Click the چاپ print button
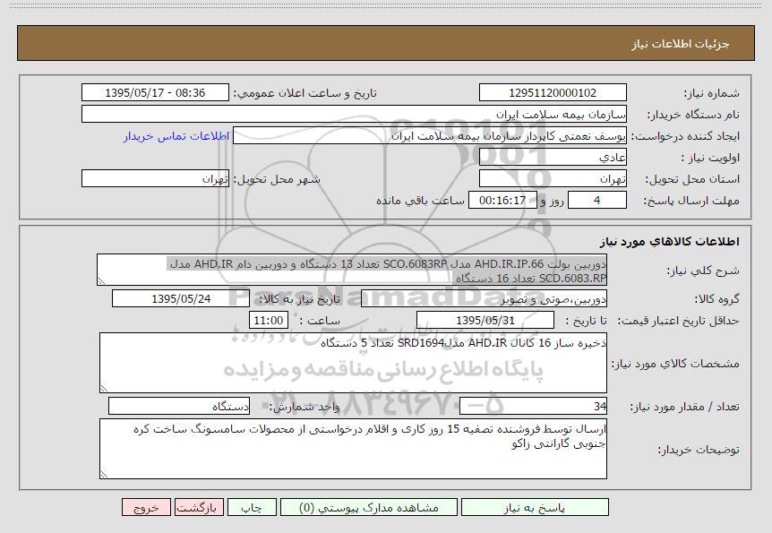This screenshot has width=772, height=533. 252,507
